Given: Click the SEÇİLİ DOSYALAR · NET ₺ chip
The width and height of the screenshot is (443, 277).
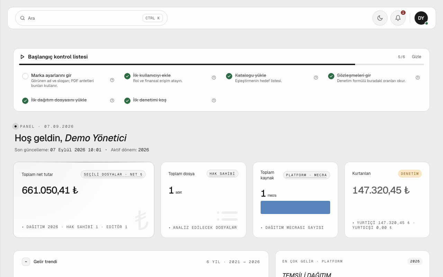Looking at the screenshot, I should point(113,175).
